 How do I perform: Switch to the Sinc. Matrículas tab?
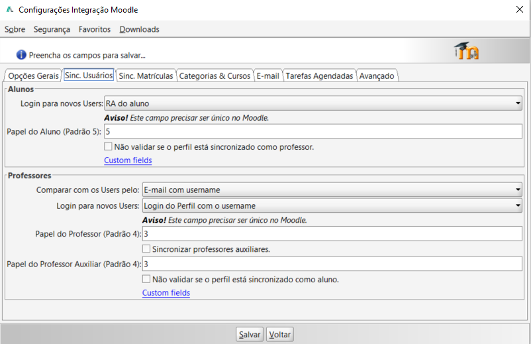click(x=146, y=76)
